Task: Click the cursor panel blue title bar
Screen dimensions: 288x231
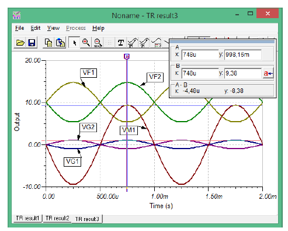Action: [x=223, y=42]
